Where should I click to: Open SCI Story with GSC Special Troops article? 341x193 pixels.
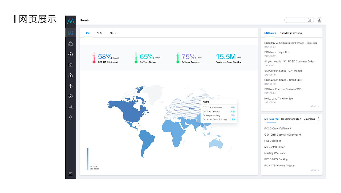(291, 43)
